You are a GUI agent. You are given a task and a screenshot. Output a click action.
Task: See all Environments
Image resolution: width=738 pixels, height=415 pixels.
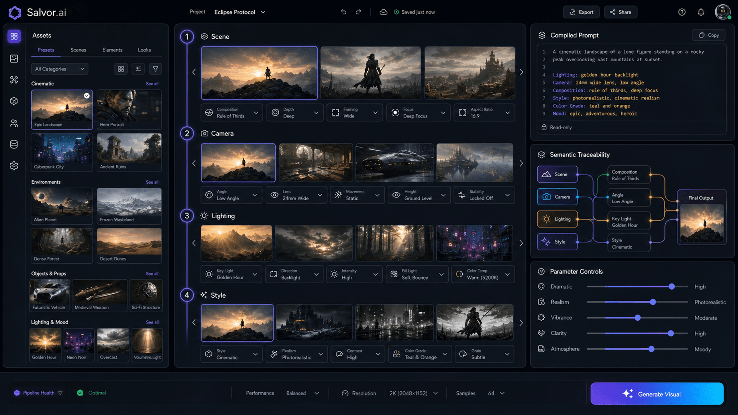(152, 182)
